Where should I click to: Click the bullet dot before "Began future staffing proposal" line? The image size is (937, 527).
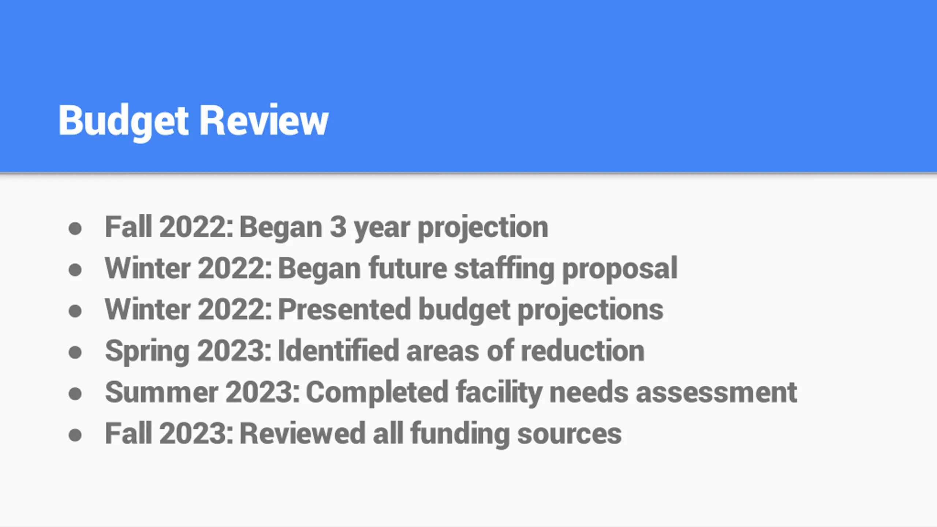coord(75,270)
